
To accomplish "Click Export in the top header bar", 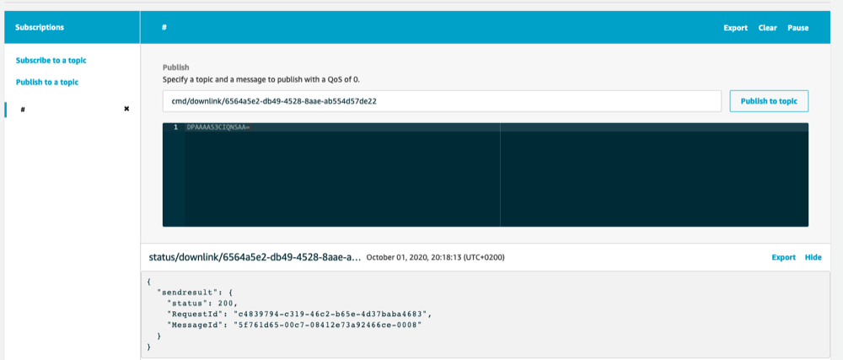I will click(735, 28).
